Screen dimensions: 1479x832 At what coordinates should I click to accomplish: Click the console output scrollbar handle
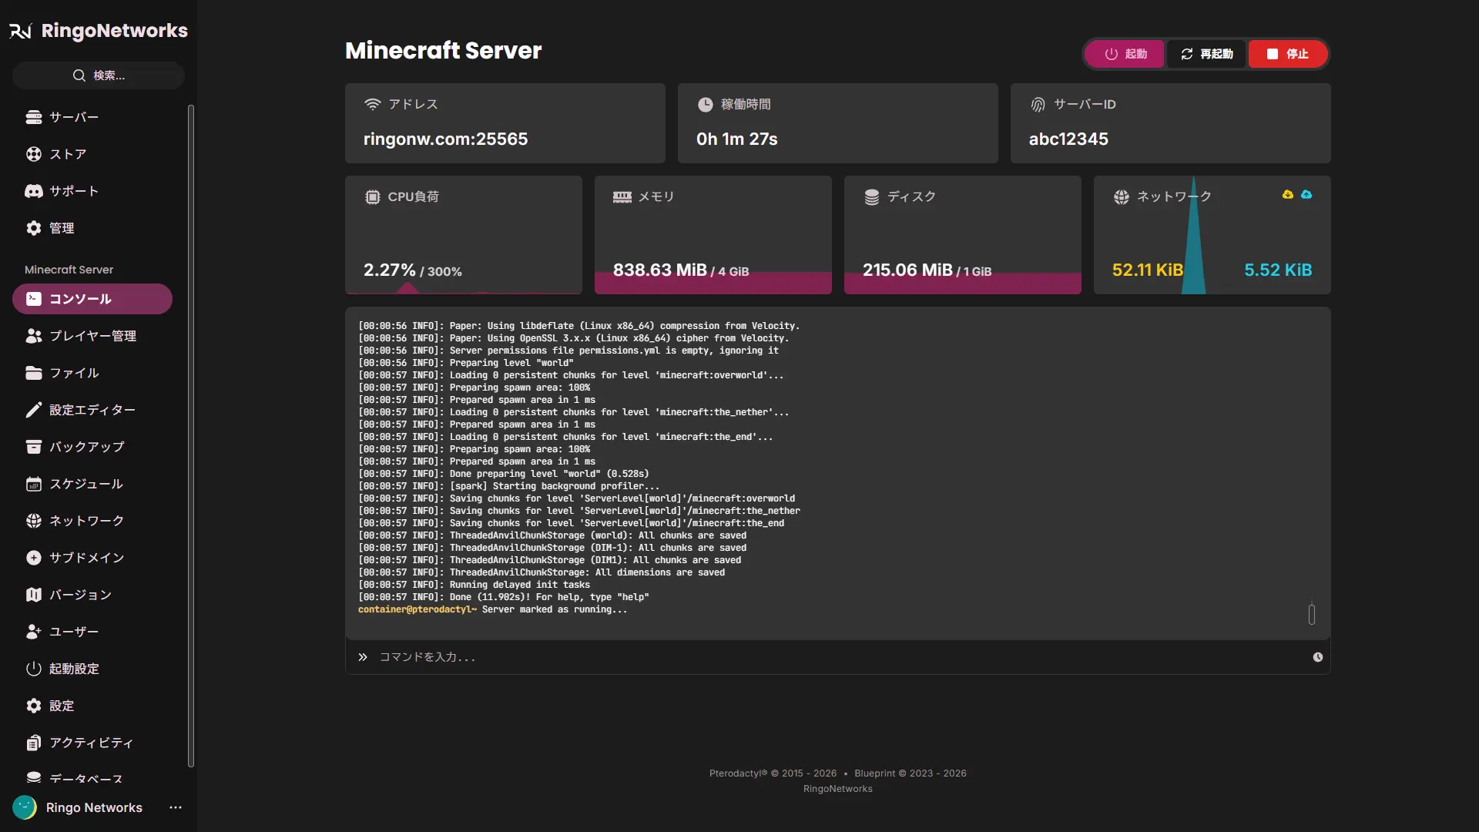pos(1312,614)
